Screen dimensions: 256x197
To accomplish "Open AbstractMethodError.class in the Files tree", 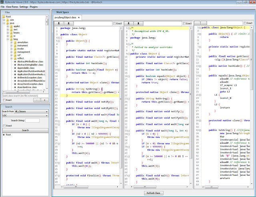I will point(30,62).
